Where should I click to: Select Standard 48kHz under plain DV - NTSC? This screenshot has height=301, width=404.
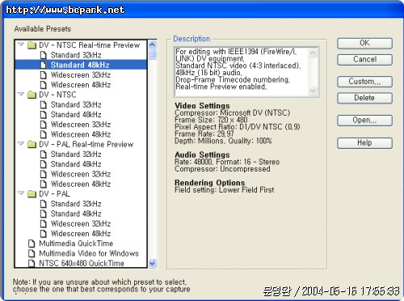76,115
